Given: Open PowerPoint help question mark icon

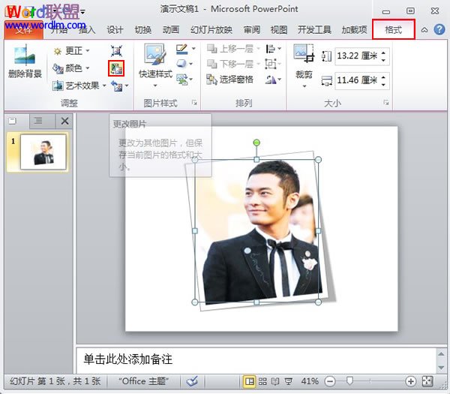Looking at the screenshot, I should [439, 29].
